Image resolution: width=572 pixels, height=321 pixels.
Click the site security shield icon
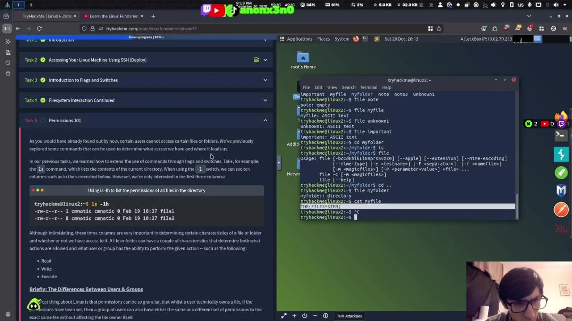pyautogui.click(x=84, y=29)
